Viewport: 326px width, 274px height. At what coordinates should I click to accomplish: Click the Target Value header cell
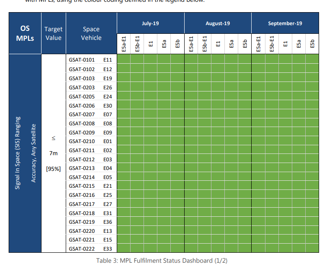point(54,33)
